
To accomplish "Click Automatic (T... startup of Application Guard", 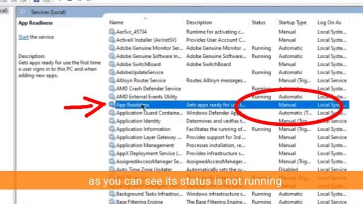I will [x=295, y=113].
